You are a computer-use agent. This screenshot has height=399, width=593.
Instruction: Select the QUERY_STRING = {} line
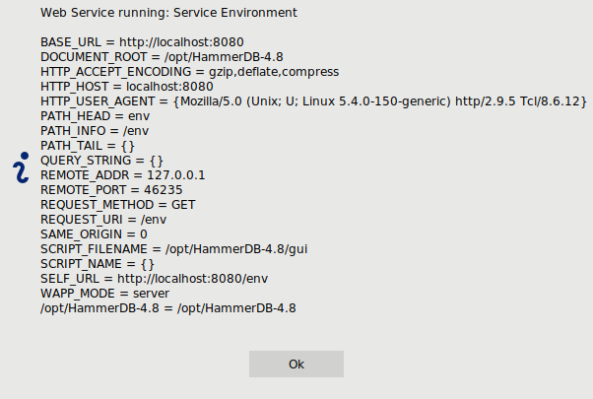click(102, 160)
